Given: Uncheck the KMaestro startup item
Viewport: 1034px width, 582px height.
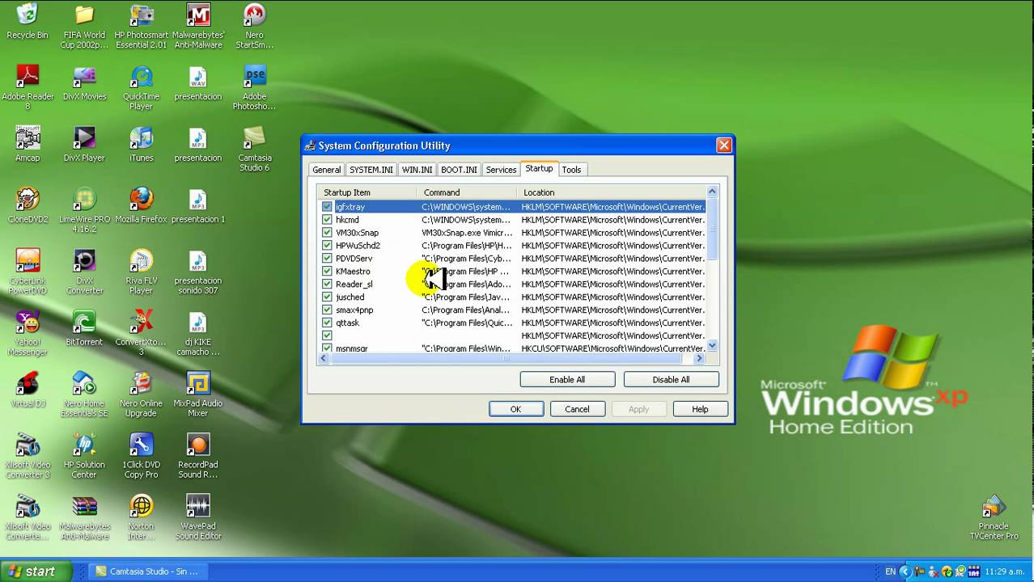Looking at the screenshot, I should (327, 272).
